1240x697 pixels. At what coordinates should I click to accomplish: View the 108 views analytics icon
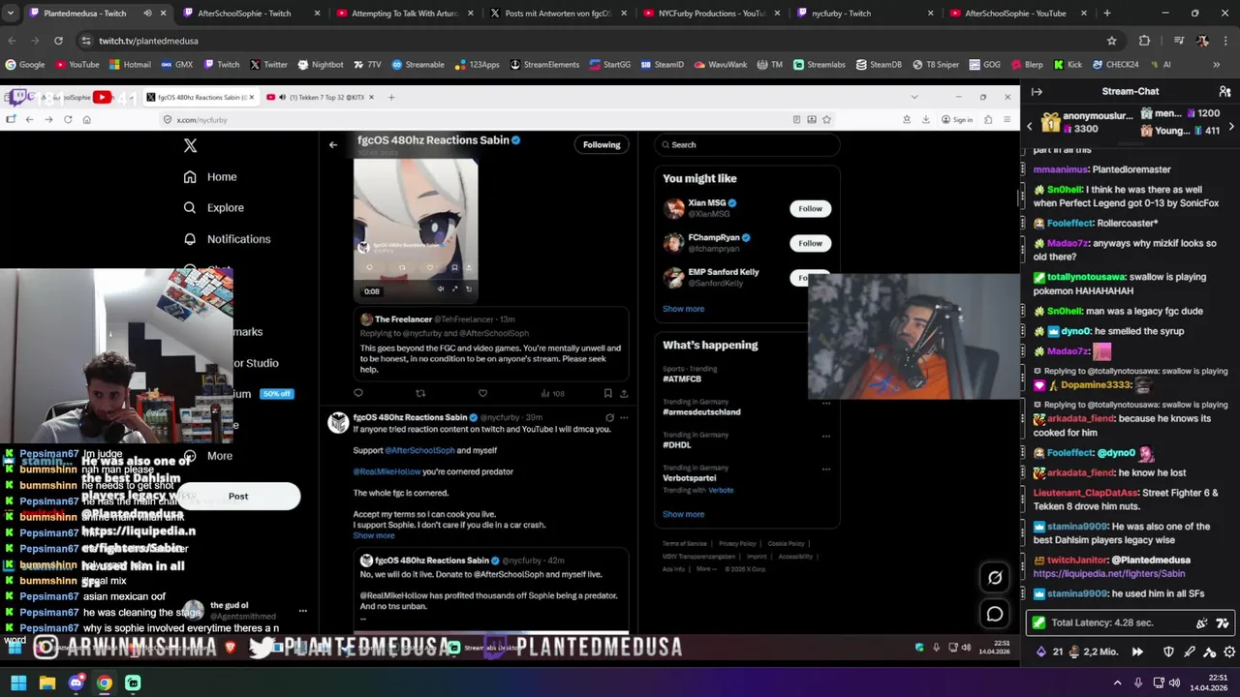545,393
